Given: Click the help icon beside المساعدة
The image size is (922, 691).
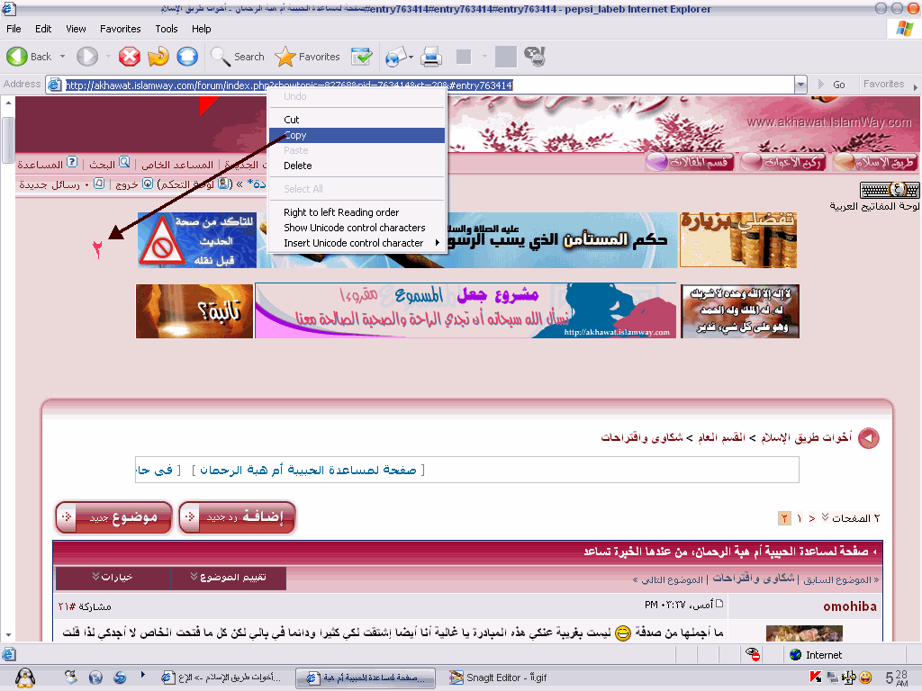Looking at the screenshot, I should click(x=72, y=162).
